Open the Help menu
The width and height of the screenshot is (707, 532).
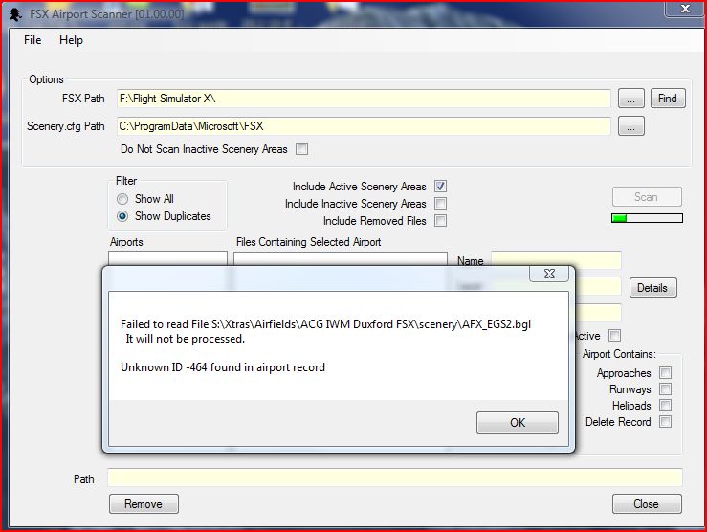[71, 40]
